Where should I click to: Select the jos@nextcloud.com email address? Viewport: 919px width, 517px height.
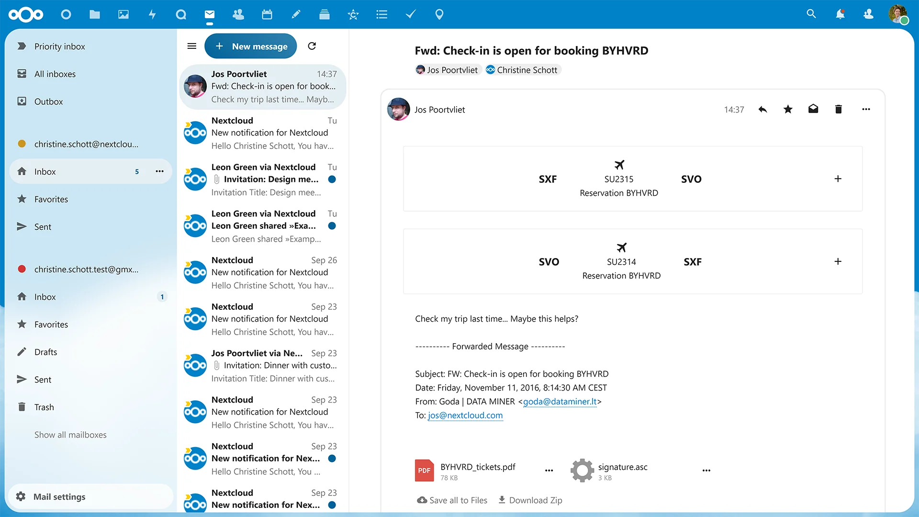465,416
